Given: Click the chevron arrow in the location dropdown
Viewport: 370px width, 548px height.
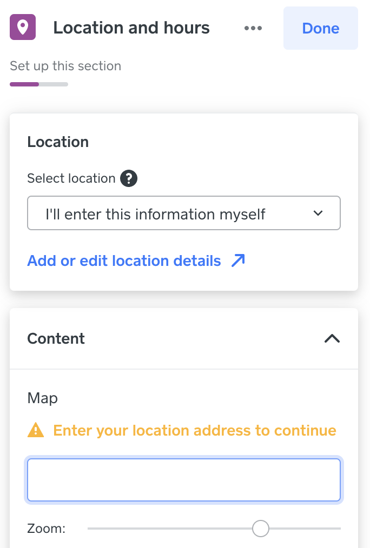Looking at the screenshot, I should (318, 213).
